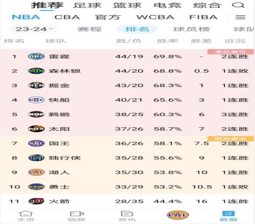Screen dimensions: 255x224
Task: Open the 赛程 schedule section
Action: tap(90, 29)
